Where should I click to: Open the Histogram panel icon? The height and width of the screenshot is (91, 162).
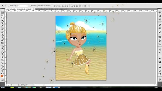point(160,19)
